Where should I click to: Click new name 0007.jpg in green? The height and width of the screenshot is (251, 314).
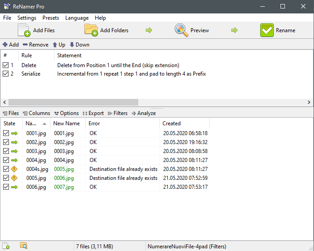[64, 187]
